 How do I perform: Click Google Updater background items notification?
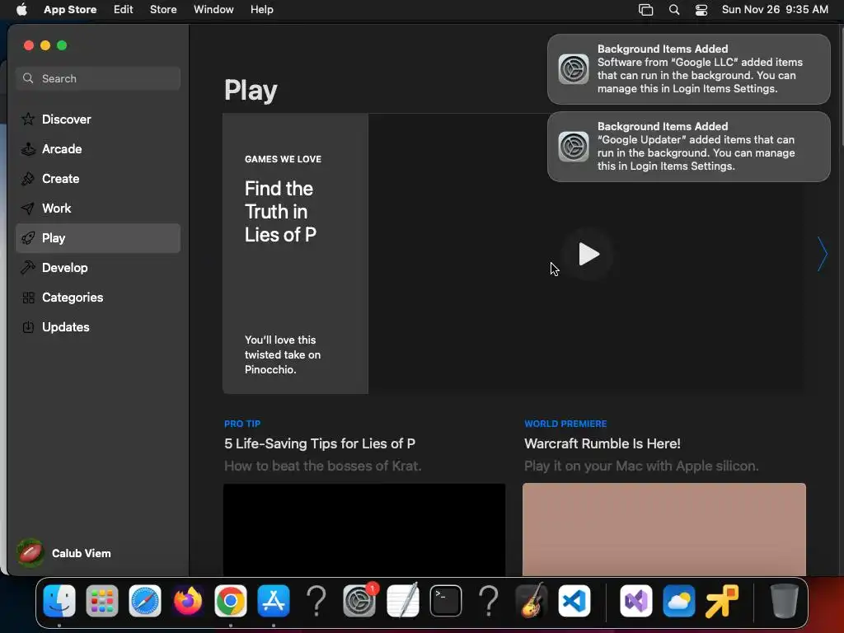[x=688, y=147]
